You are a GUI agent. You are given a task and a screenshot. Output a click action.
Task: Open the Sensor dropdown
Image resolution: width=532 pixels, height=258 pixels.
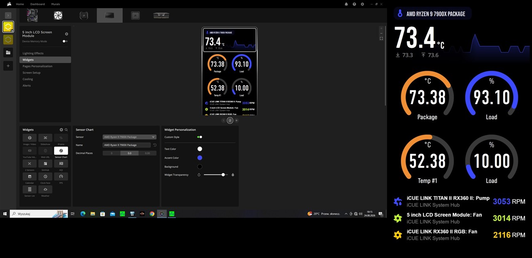pyautogui.click(x=129, y=137)
